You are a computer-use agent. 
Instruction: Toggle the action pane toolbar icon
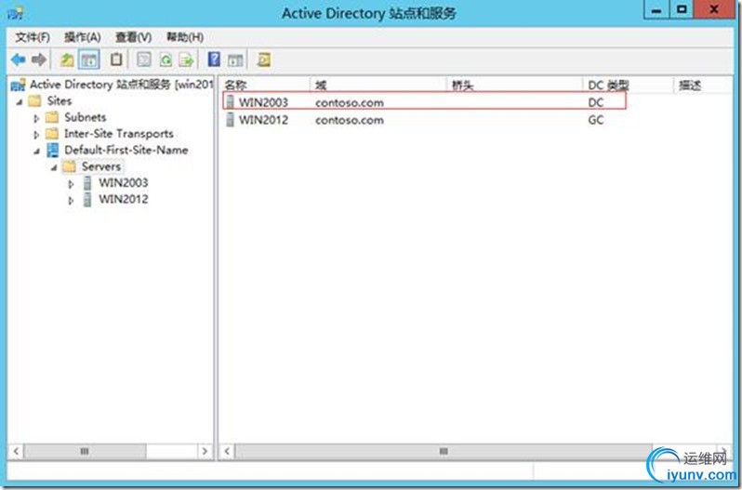(235, 60)
